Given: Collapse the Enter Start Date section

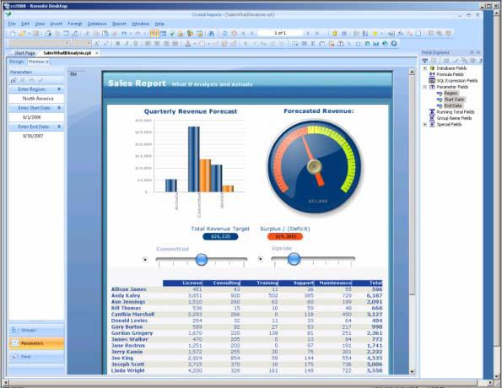Looking at the screenshot, I should point(59,108).
